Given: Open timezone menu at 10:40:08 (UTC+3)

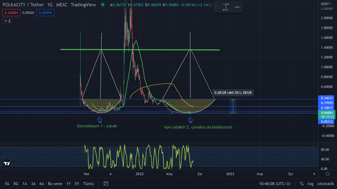Looking at the screenshot, I should [x=275, y=184].
